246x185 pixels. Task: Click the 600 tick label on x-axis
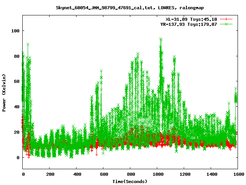click(103, 175)
